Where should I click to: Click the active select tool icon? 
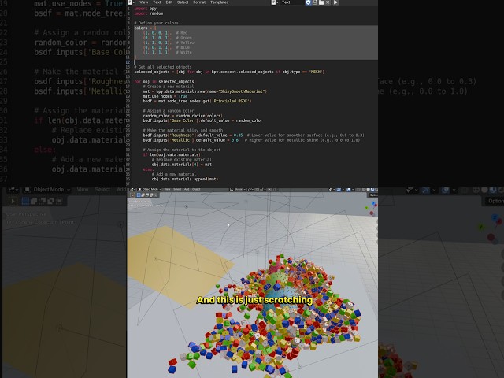(x=132, y=195)
